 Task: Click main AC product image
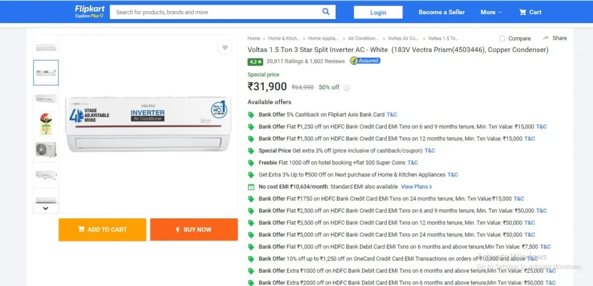pos(148,123)
